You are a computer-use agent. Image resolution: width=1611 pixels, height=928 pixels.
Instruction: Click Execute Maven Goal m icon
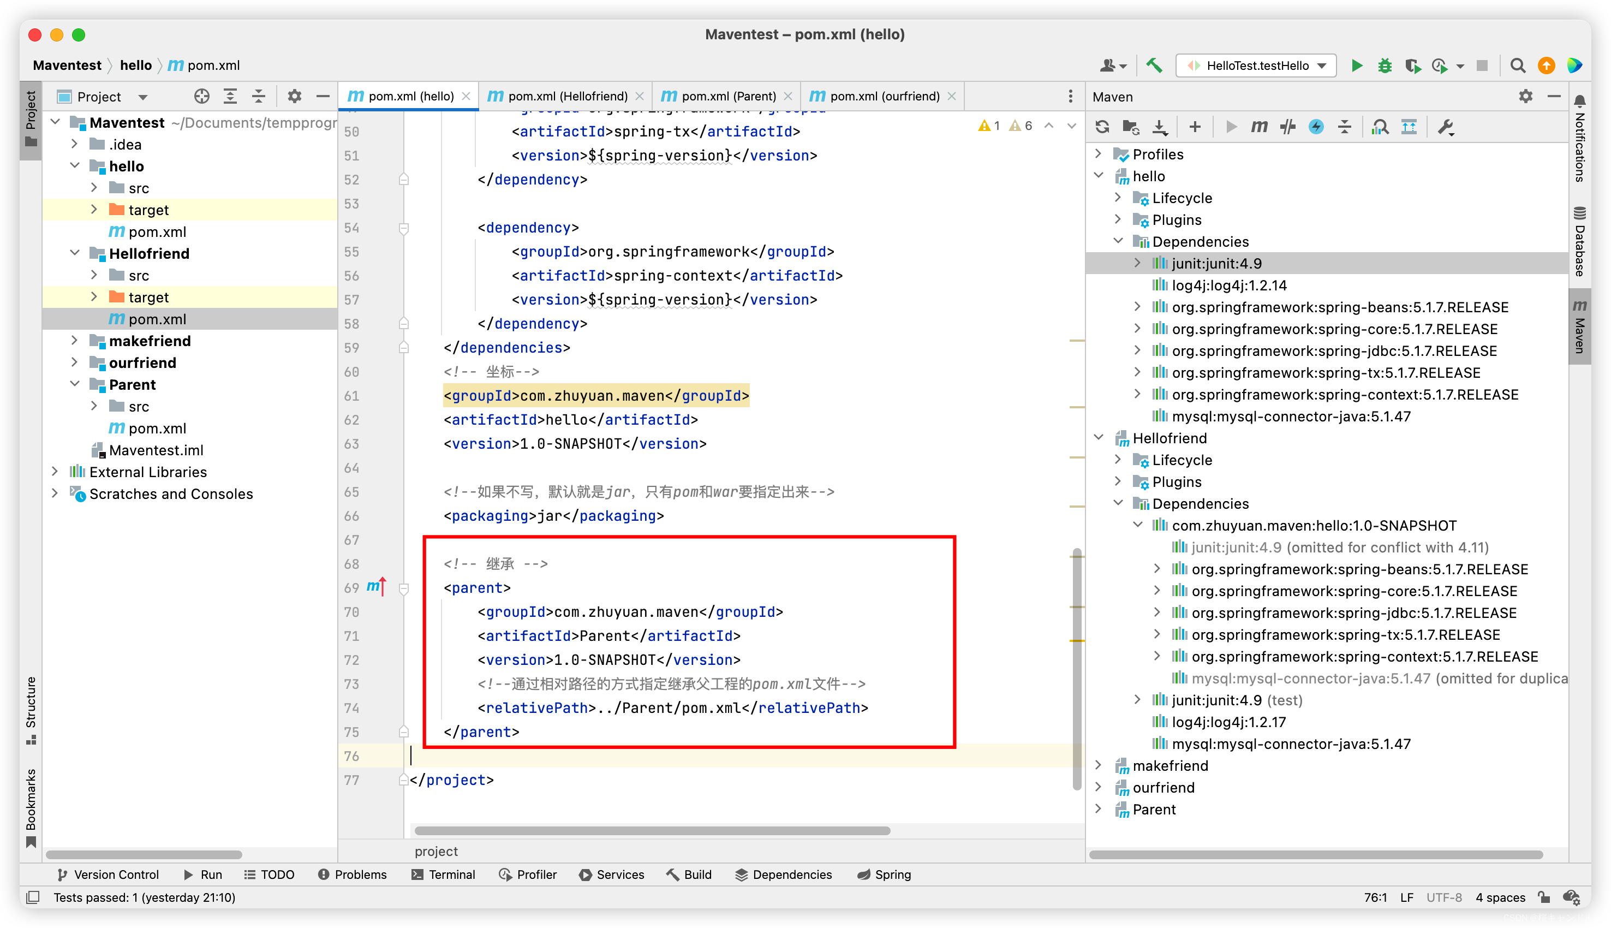1259,127
